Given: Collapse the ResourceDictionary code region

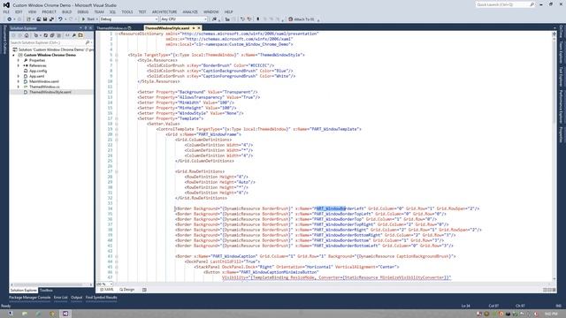Looking at the screenshot, I should click(x=116, y=34).
